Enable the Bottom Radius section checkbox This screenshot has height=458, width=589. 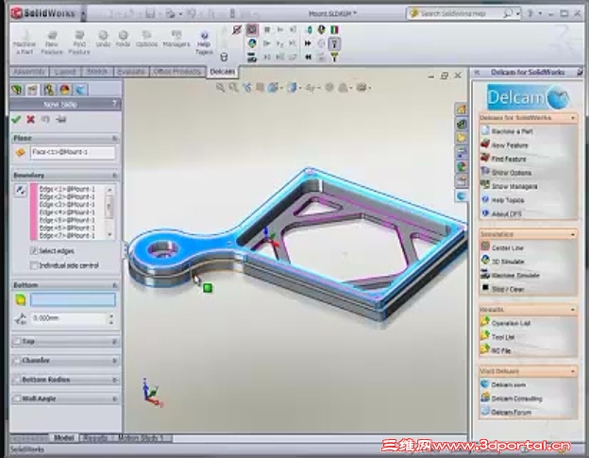coord(17,380)
